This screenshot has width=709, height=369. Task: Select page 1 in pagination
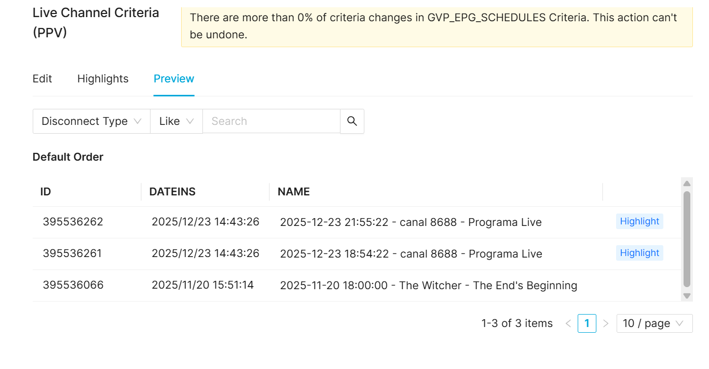click(x=587, y=323)
